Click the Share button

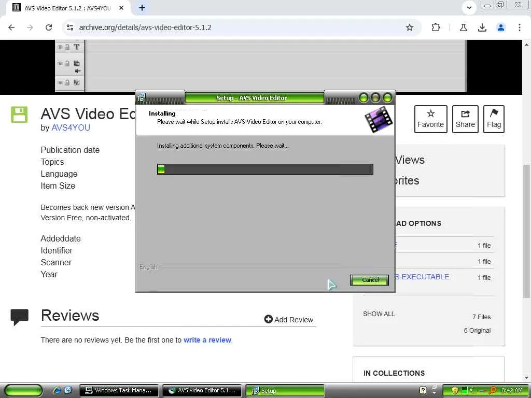coord(465,119)
